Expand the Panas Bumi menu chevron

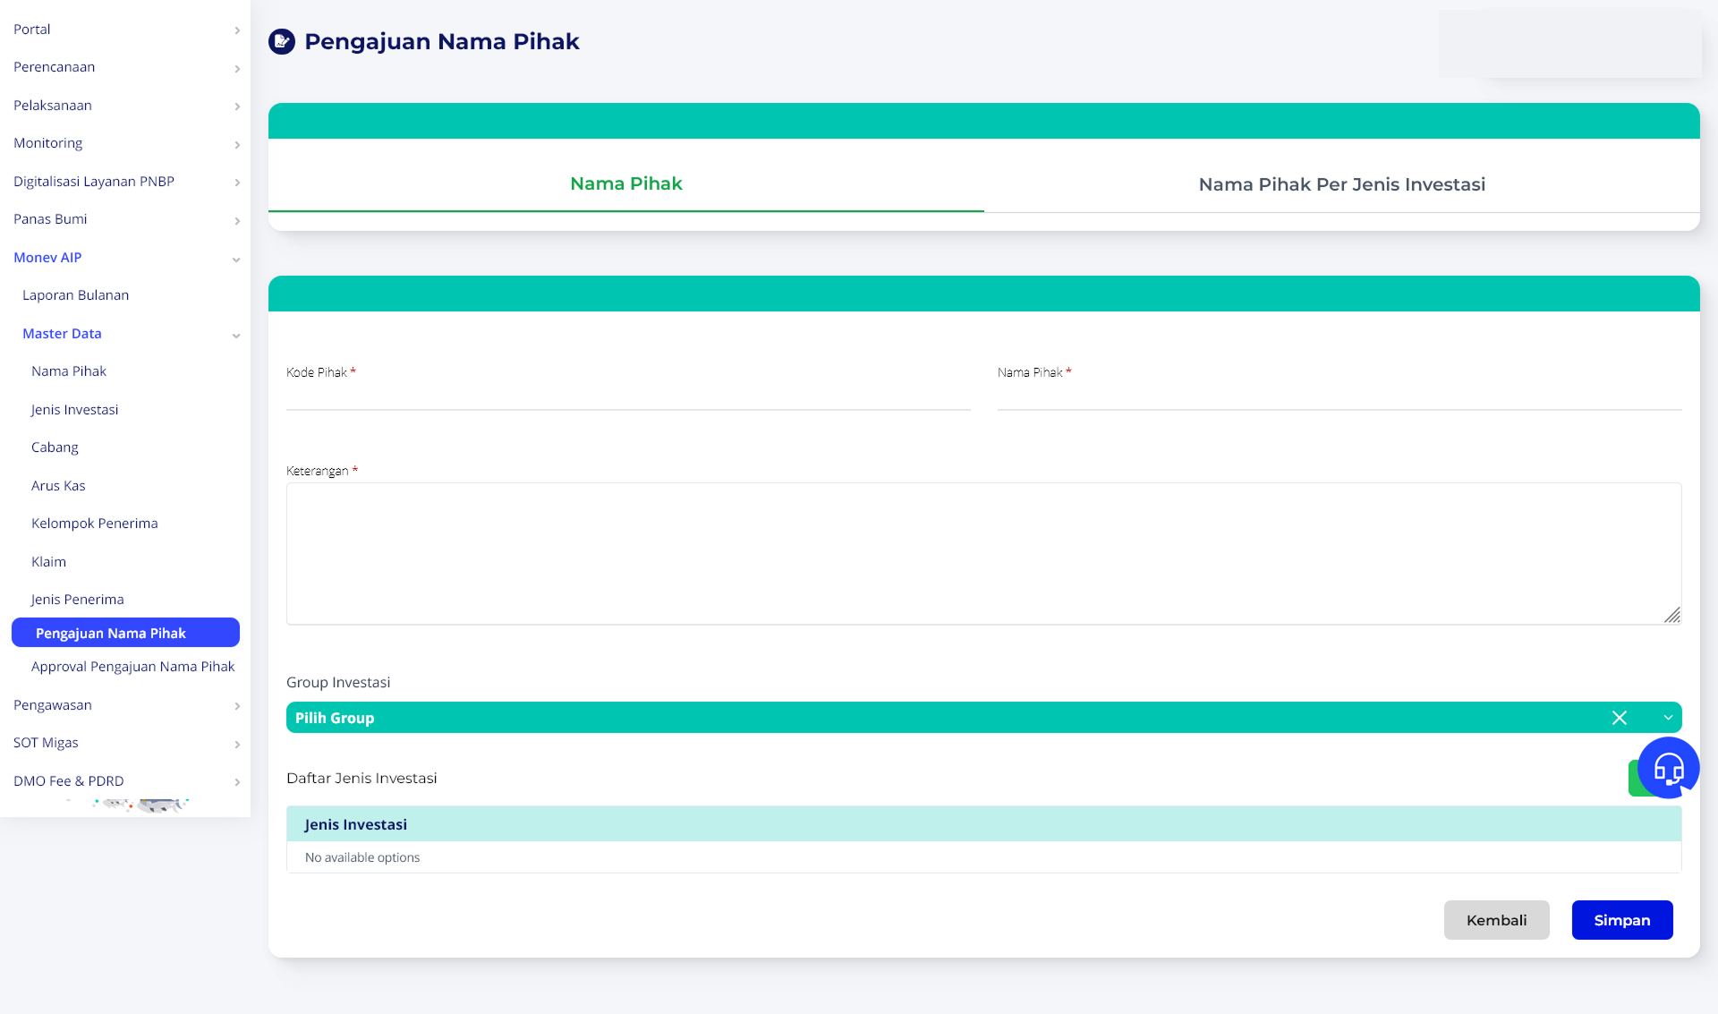[237, 221]
